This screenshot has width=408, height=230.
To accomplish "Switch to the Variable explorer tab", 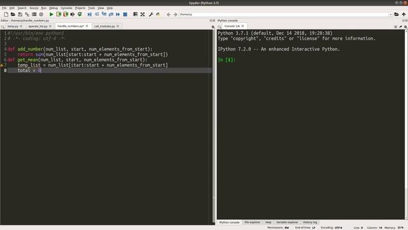I will (287, 222).
